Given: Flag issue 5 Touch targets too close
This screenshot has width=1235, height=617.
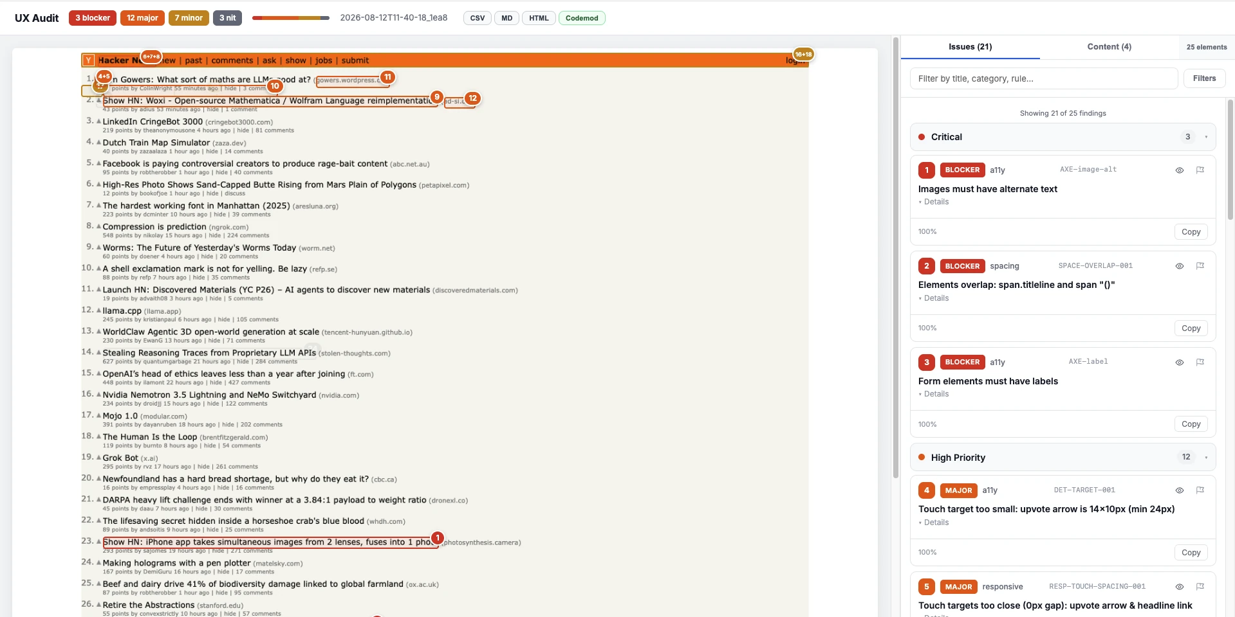Looking at the screenshot, I should 1200,587.
